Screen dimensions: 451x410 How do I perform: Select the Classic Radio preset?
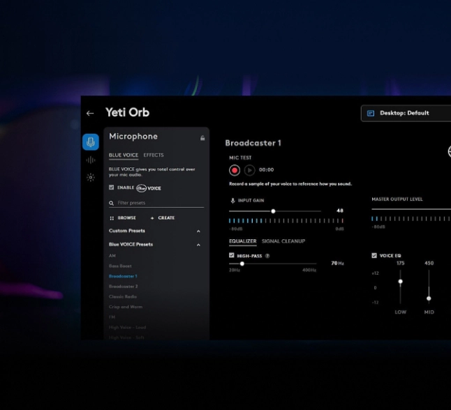(123, 297)
